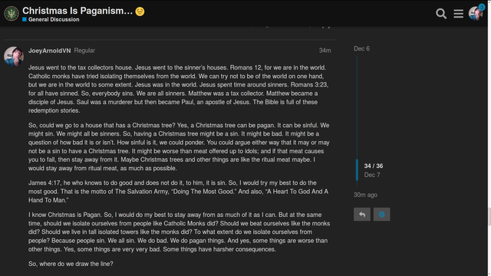Click the Regular user title label
Viewport: 491px width, 276px height.
tap(84, 51)
